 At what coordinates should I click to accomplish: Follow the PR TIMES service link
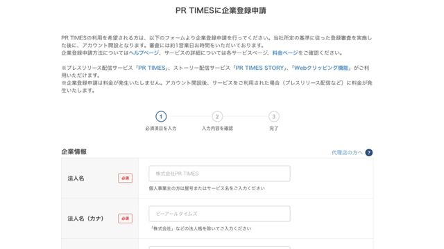[x=151, y=68]
